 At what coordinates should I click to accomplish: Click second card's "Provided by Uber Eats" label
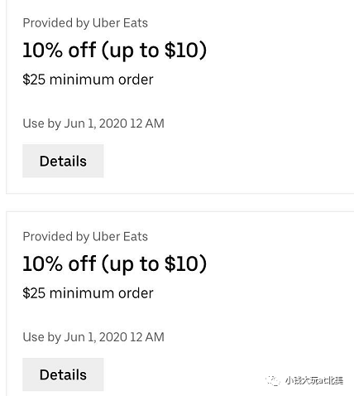coord(85,237)
